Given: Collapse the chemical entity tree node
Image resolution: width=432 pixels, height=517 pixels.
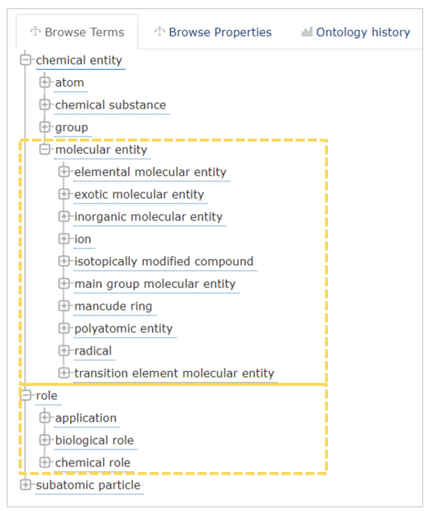Looking at the screenshot, I should (x=25, y=60).
